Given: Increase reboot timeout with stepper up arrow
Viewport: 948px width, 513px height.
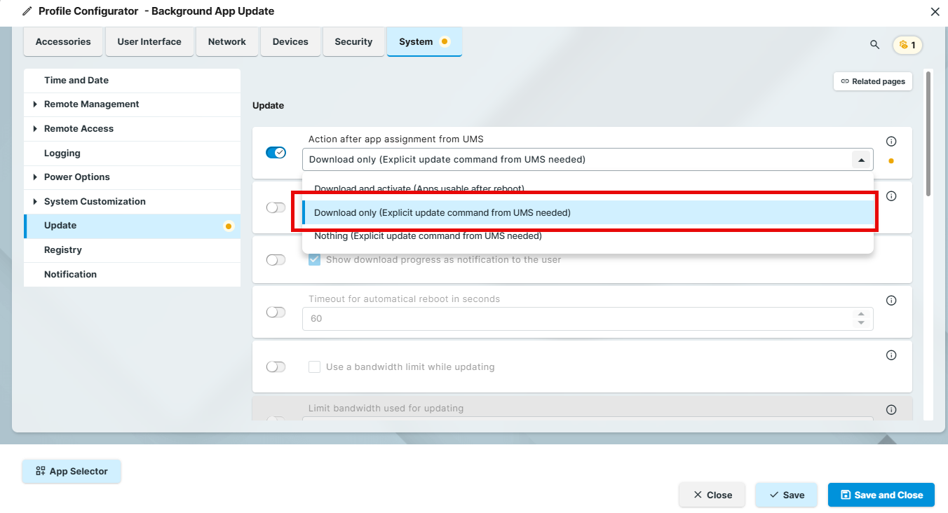Looking at the screenshot, I should 860,314.
